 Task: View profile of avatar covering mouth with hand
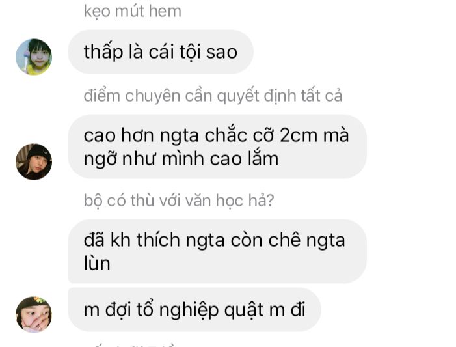coord(34,314)
